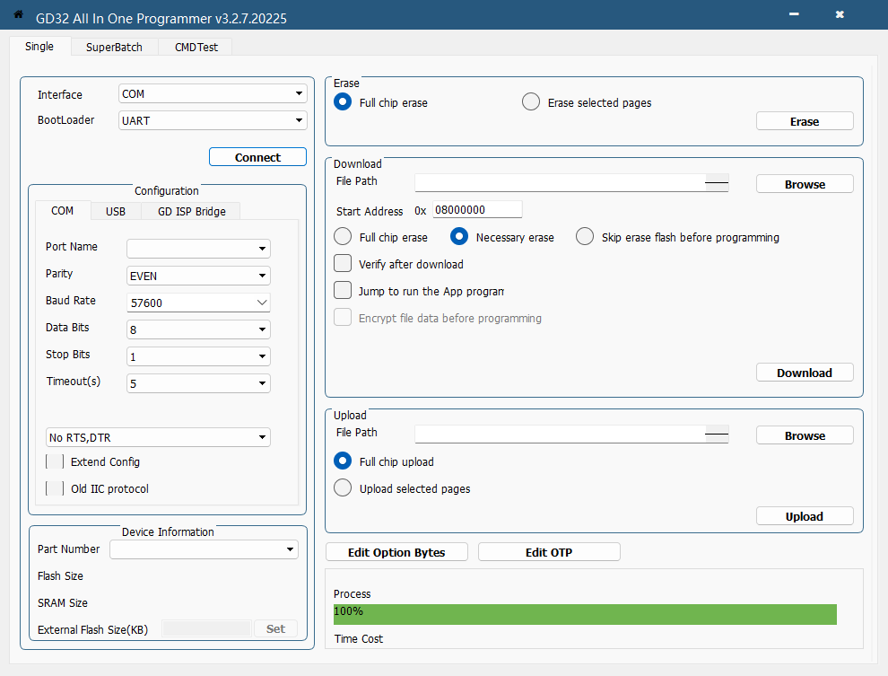Click the Connect button
This screenshot has height=676, width=888.
tap(257, 157)
